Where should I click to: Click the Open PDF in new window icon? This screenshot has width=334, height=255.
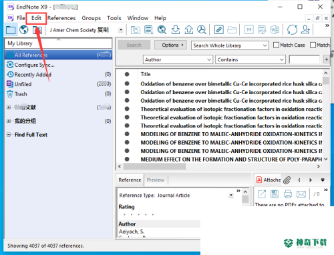(262, 194)
